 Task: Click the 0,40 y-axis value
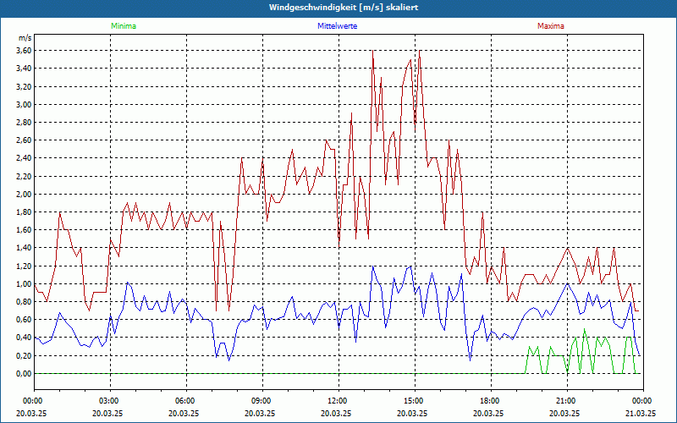point(24,338)
